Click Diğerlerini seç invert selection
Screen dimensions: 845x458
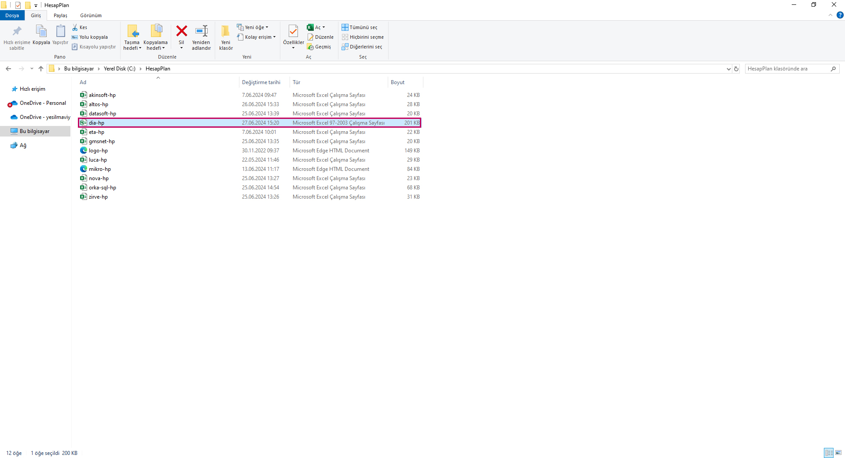362,47
